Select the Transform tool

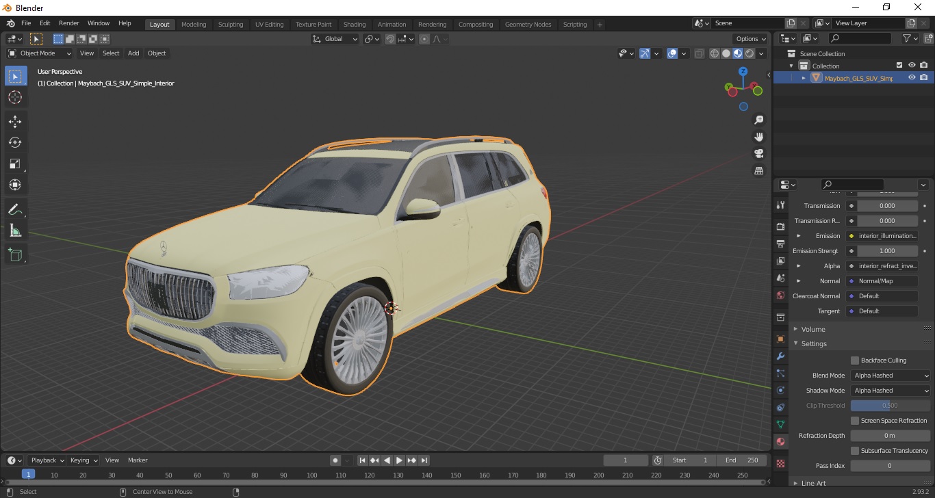pos(16,185)
